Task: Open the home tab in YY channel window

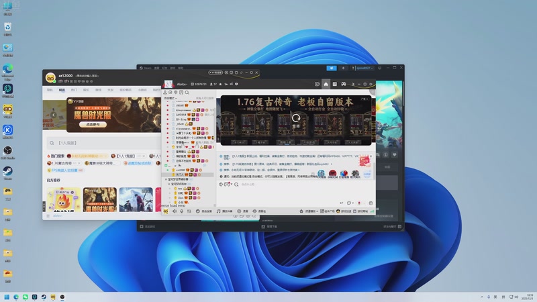Action: [x=326, y=84]
